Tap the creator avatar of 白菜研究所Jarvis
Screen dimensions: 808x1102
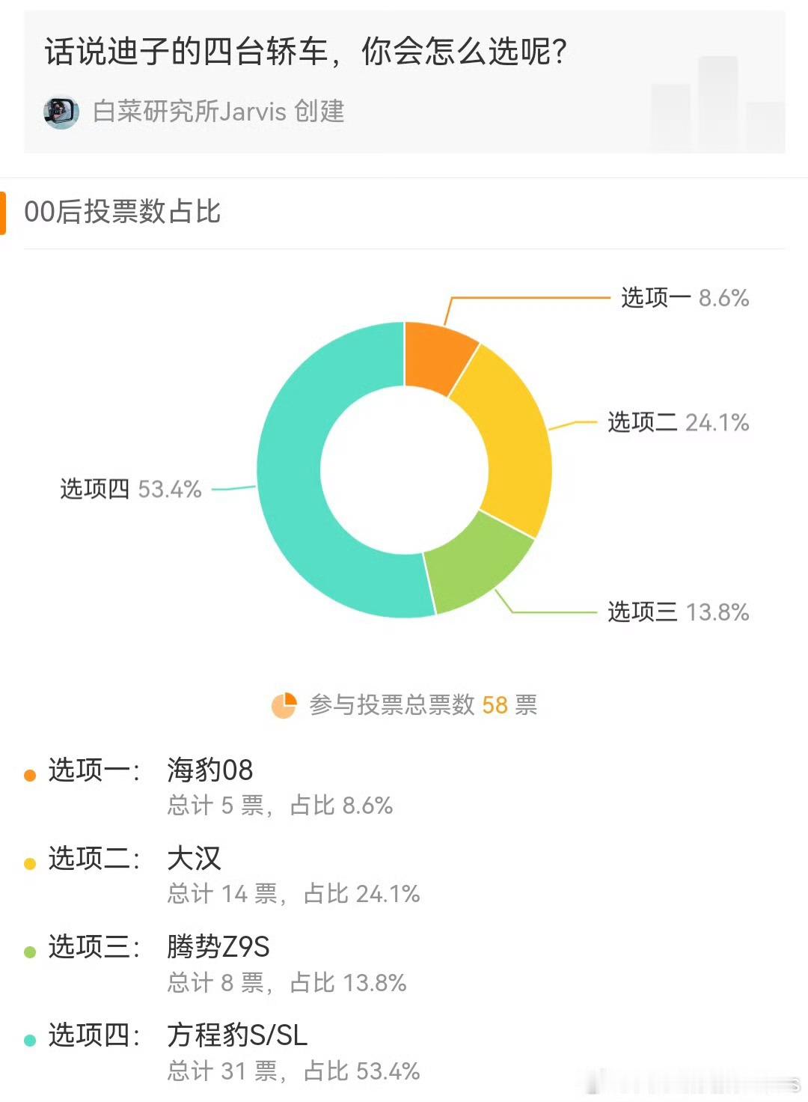[61, 112]
